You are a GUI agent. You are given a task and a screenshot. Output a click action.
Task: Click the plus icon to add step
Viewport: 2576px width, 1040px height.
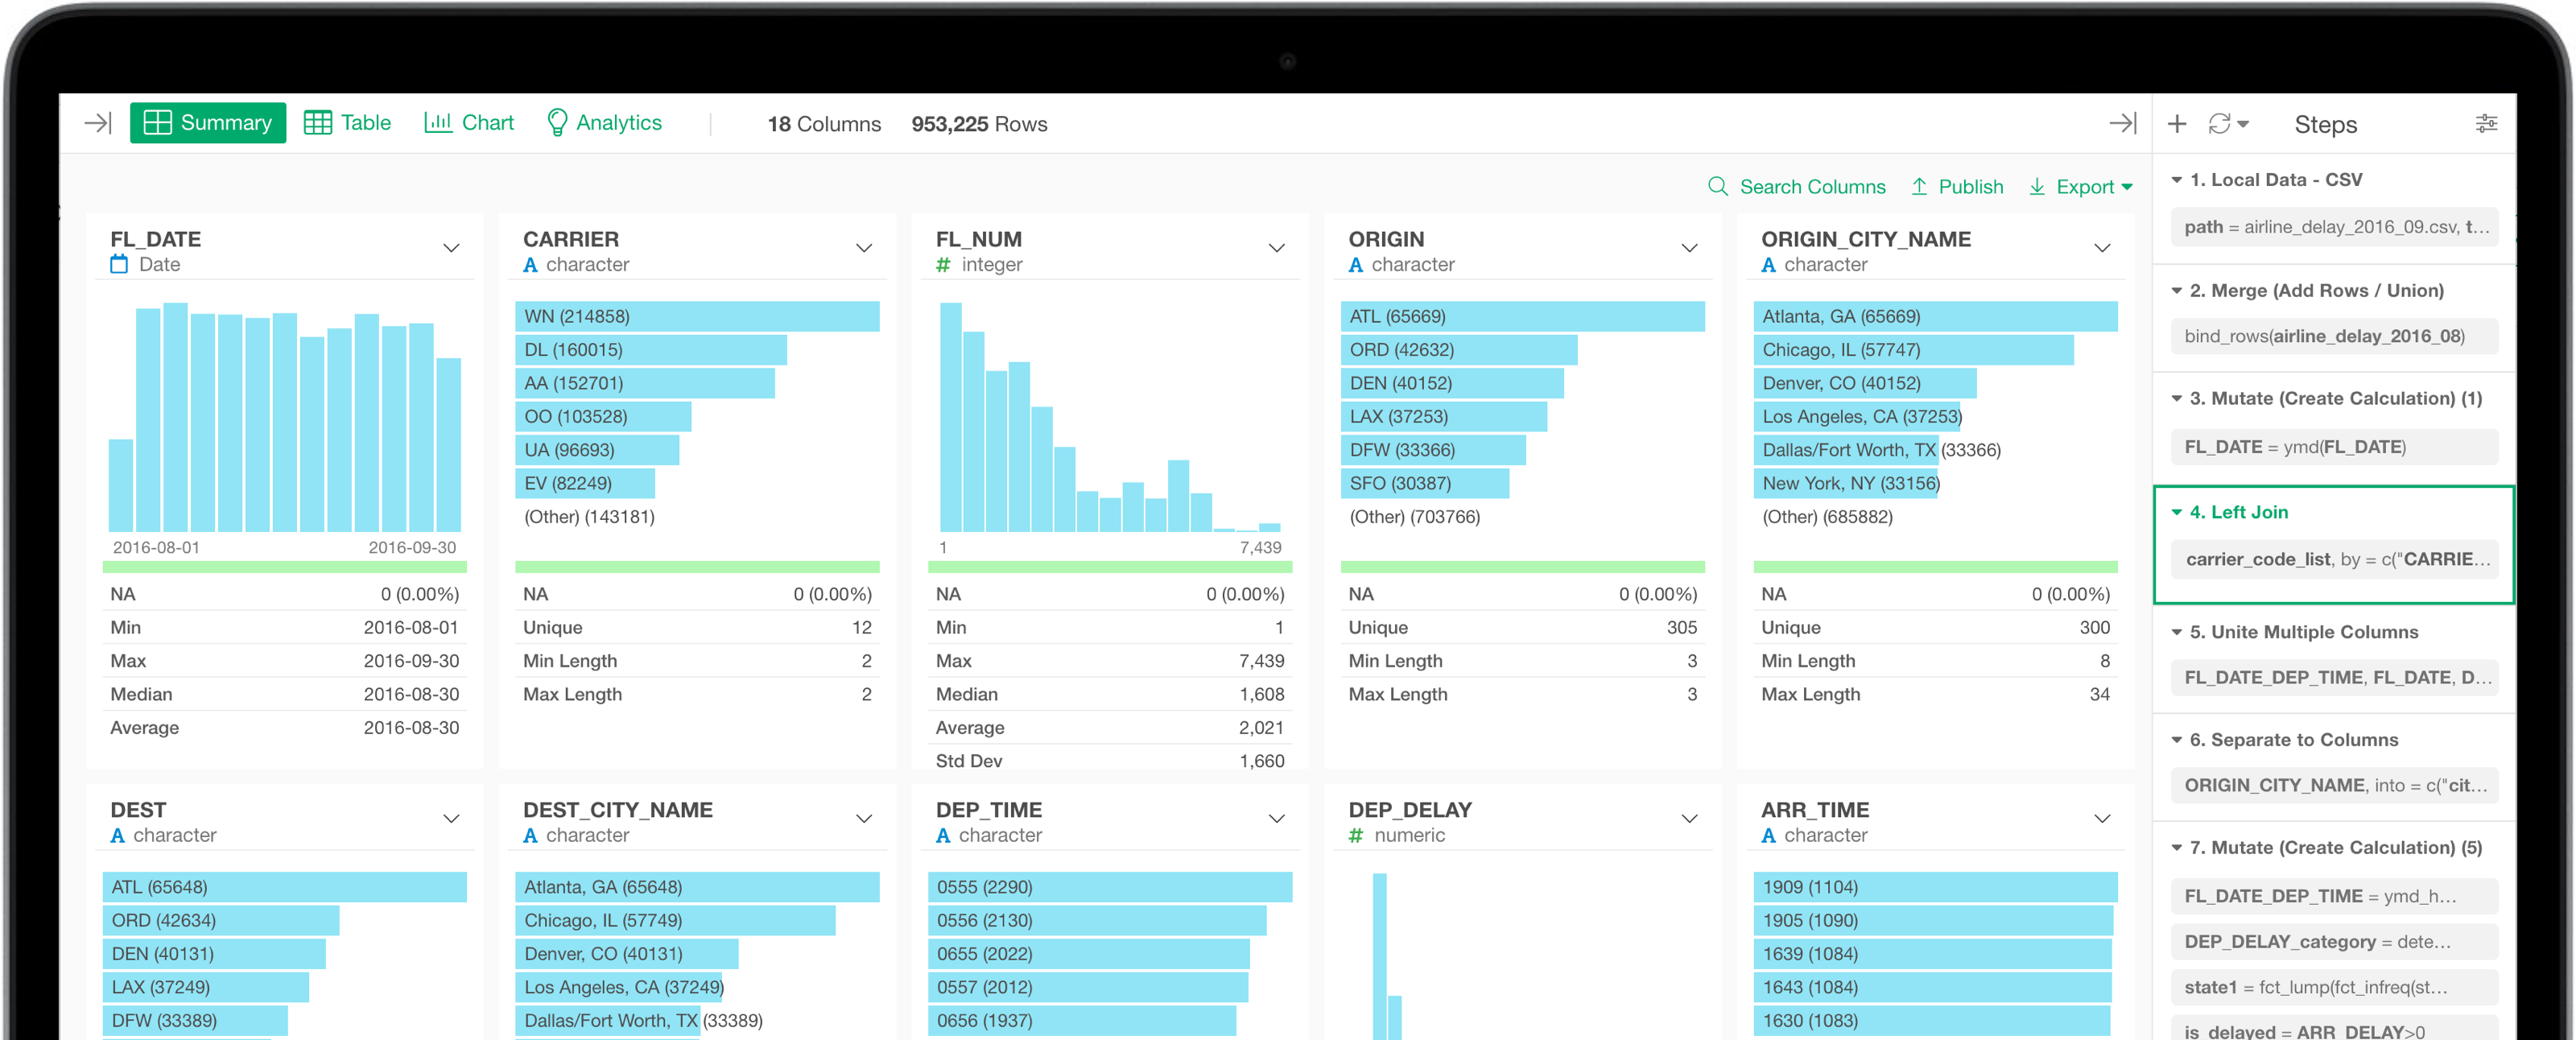pyautogui.click(x=2177, y=124)
